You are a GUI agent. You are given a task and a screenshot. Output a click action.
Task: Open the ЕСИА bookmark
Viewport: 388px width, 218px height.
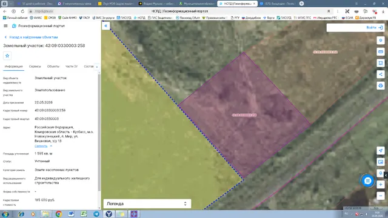(x=347, y=18)
